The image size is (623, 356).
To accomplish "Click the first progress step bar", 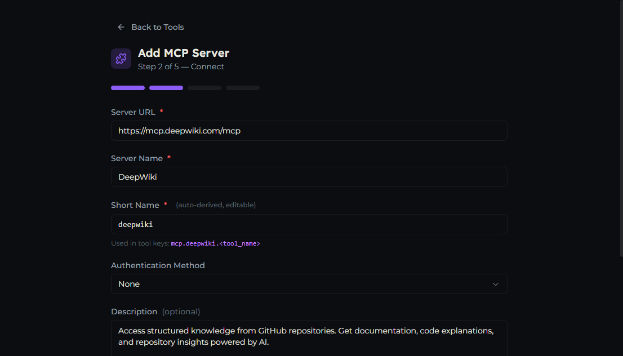I will [x=128, y=88].
